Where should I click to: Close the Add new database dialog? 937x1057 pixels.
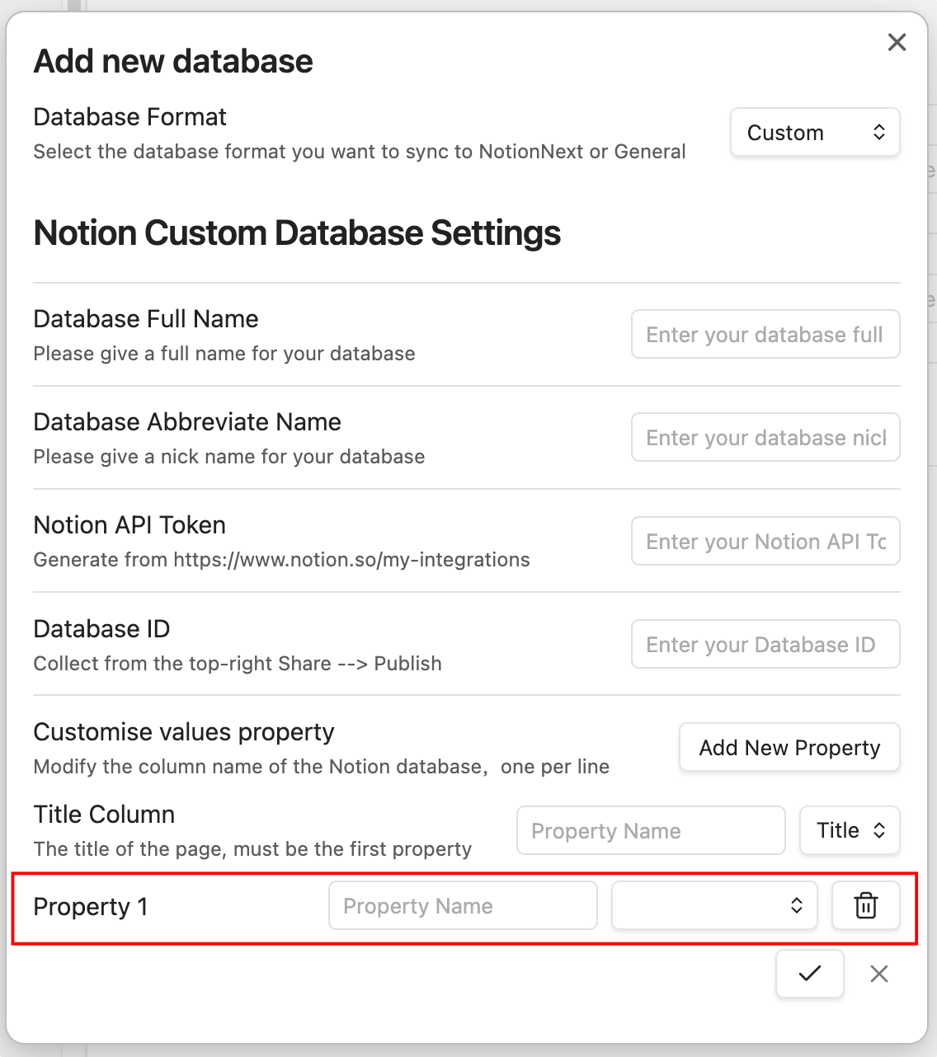pyautogui.click(x=897, y=42)
